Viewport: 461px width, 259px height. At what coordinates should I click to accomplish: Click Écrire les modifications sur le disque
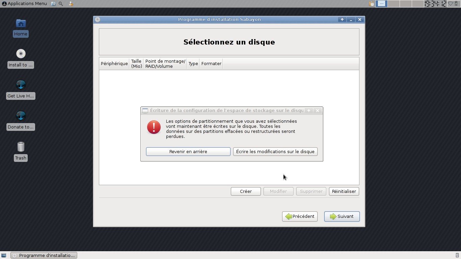tap(275, 151)
